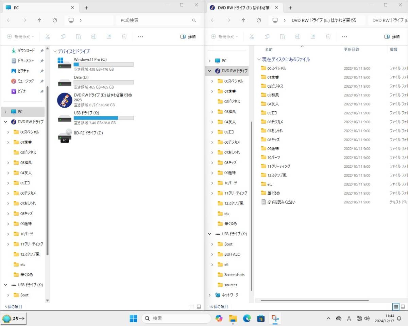The image size is (408, 326).
Task: Switch to details view in PC window status bar
Action: point(192,307)
